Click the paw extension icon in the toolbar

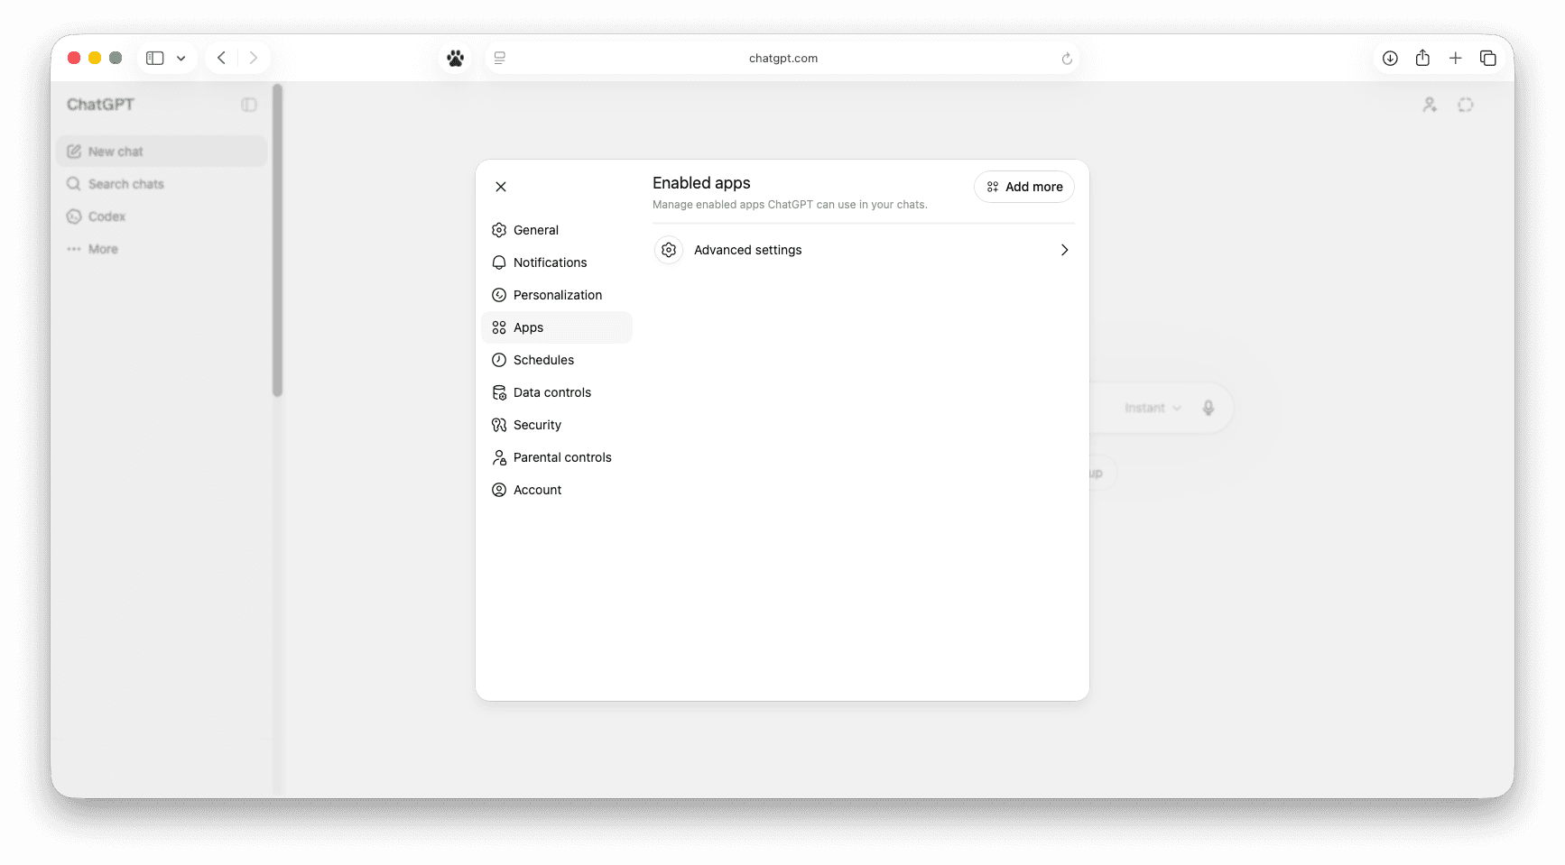(455, 58)
